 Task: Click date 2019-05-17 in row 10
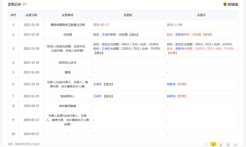[x=32, y=134]
